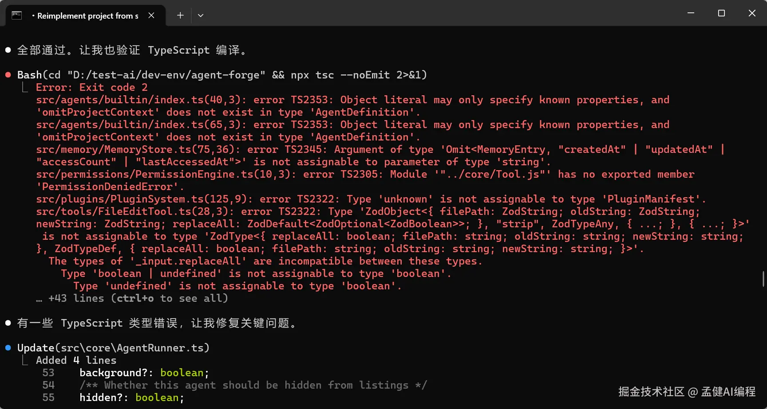Click the 'hidden?: boolean;' code line
This screenshot has height=409, width=767.
(131, 397)
